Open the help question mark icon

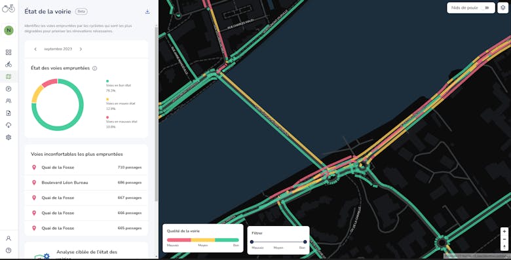[x=9, y=250]
